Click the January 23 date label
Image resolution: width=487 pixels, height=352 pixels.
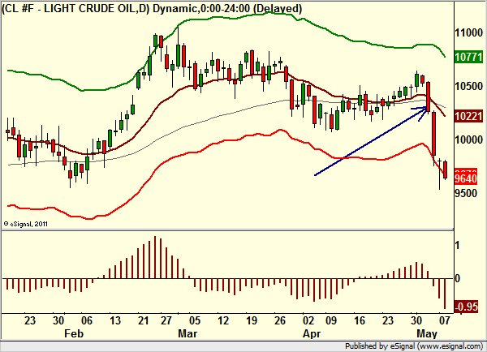(30, 320)
